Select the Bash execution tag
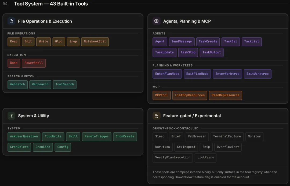The width and height of the screenshot is (290, 186). (14, 63)
